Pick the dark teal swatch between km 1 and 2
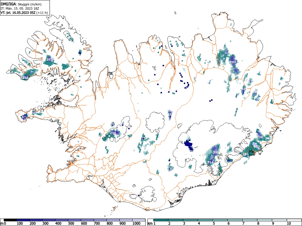This screenshot has height=226, width=302. pos(161,220)
